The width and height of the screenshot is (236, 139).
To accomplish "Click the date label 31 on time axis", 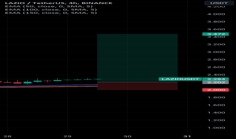I will click(x=187, y=136).
